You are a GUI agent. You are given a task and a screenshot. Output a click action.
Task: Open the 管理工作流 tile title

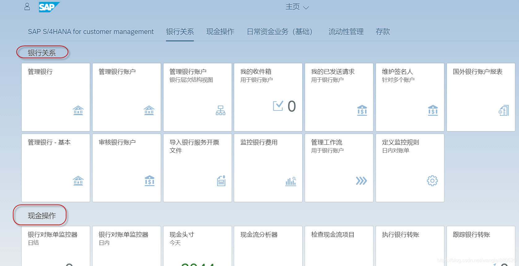pos(327,142)
